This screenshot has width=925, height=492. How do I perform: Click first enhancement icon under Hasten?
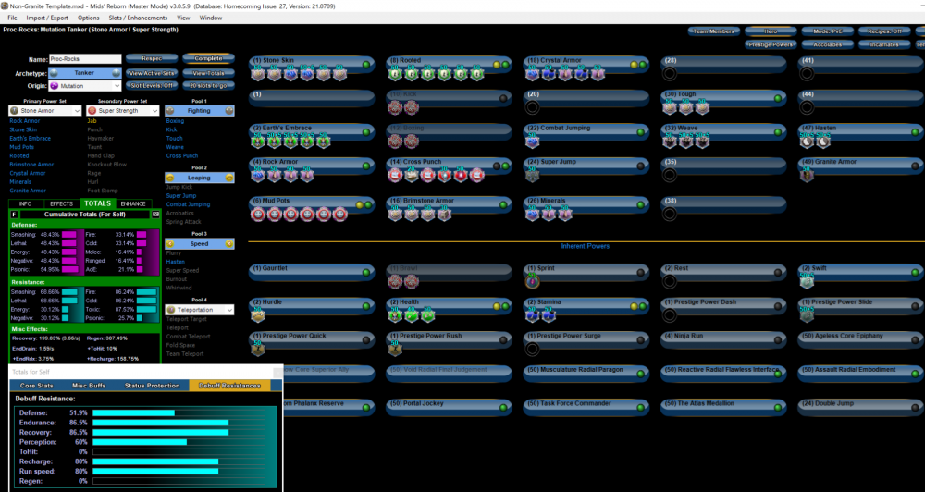tap(805, 141)
